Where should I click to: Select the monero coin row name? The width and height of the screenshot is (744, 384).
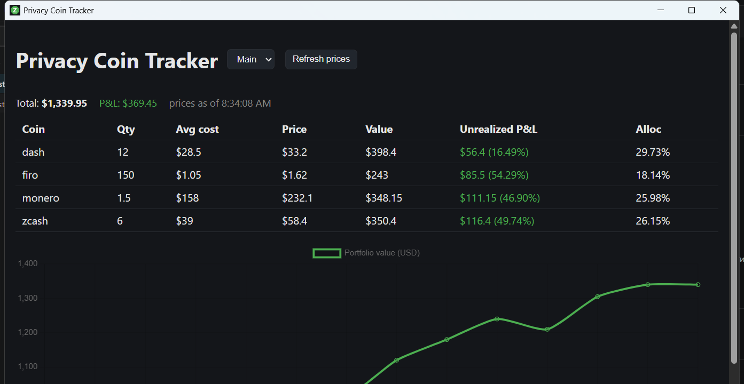[x=41, y=198]
